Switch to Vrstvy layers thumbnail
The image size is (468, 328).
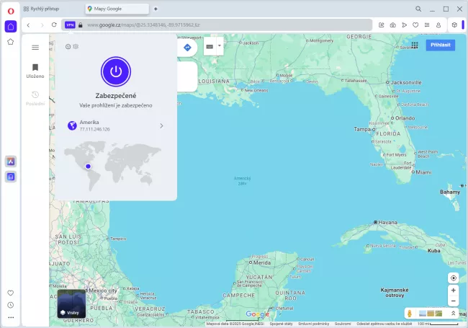(71, 303)
